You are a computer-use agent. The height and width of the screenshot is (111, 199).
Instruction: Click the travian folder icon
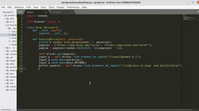[7, 87]
